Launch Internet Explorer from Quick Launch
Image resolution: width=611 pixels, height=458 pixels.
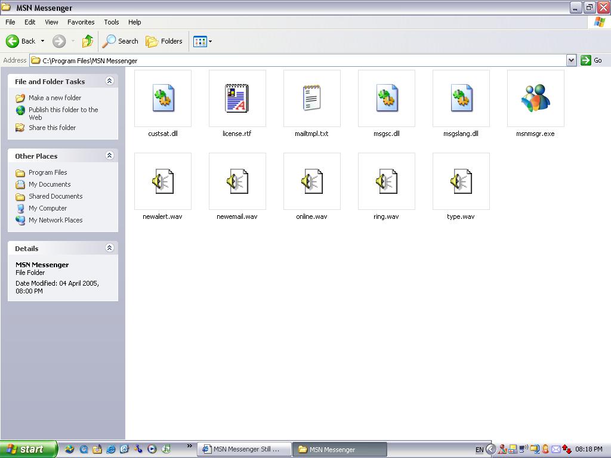(110, 449)
